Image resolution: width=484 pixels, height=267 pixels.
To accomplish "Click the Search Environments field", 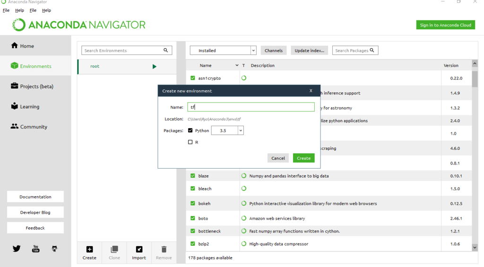I will tap(127, 50).
